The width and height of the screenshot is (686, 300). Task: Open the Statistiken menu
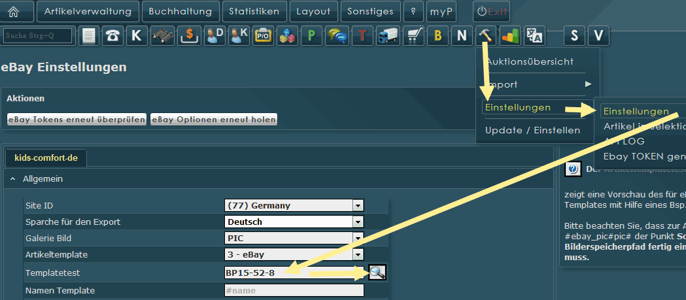click(x=254, y=11)
